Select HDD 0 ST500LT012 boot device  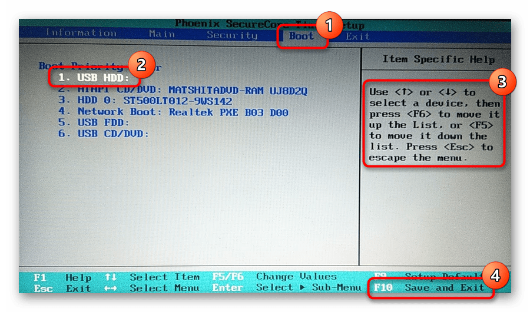click(x=145, y=101)
